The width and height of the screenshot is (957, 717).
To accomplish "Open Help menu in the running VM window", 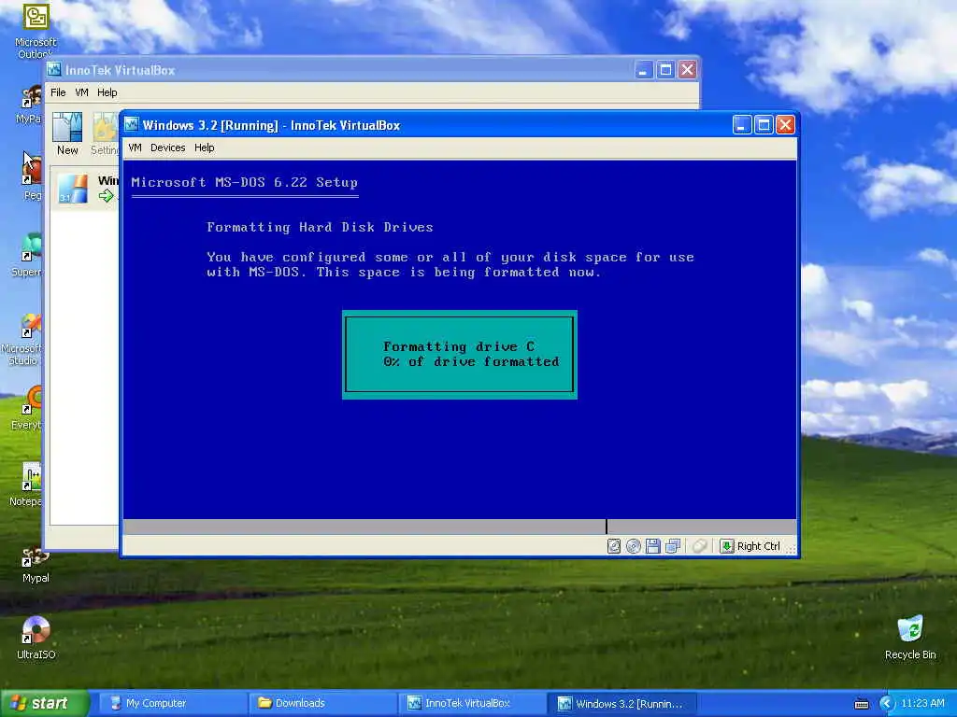I will 205,148.
